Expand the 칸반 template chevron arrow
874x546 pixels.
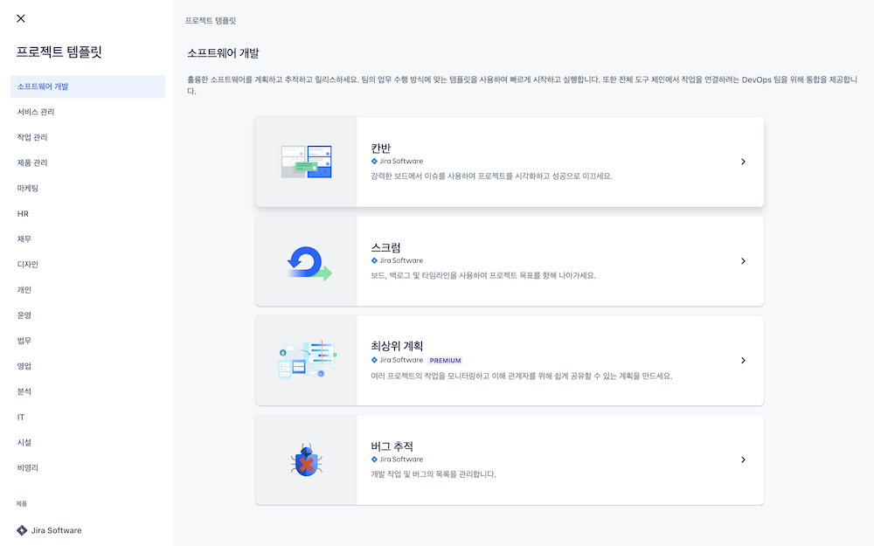tap(743, 162)
